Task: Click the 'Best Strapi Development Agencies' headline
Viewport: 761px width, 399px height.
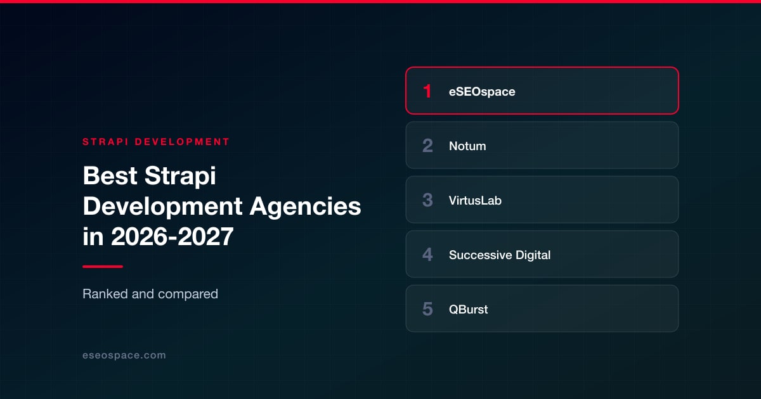Action: point(222,206)
